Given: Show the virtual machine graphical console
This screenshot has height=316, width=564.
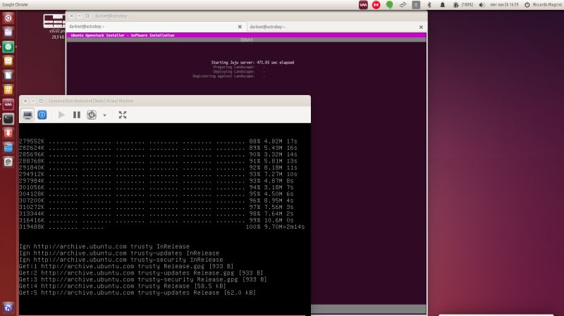Looking at the screenshot, I should pos(27,115).
